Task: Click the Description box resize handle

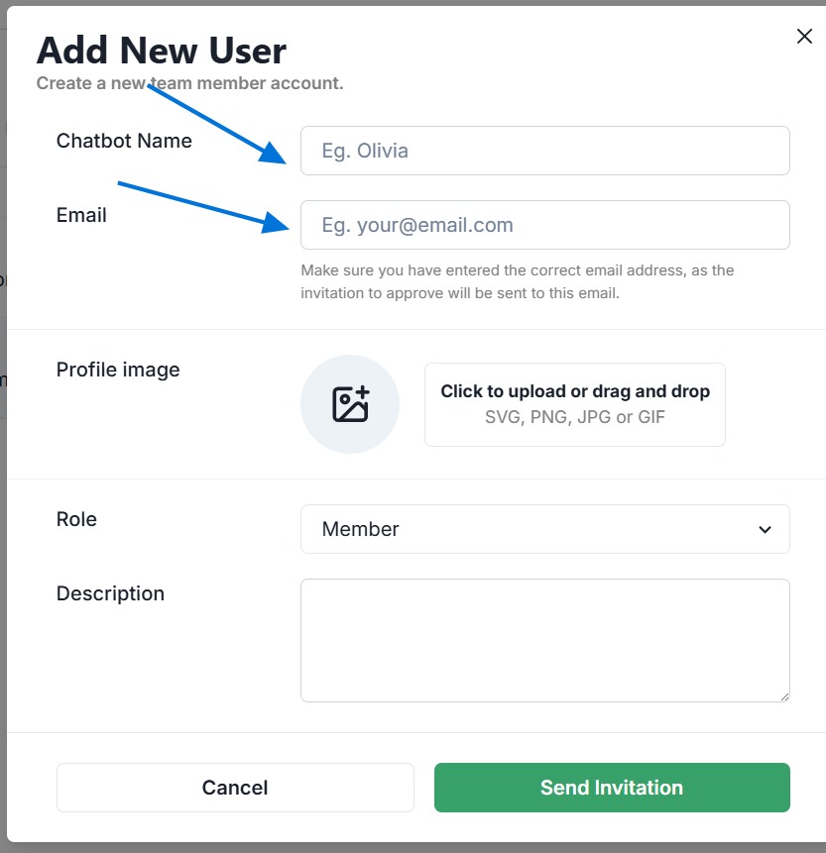Action: [783, 695]
